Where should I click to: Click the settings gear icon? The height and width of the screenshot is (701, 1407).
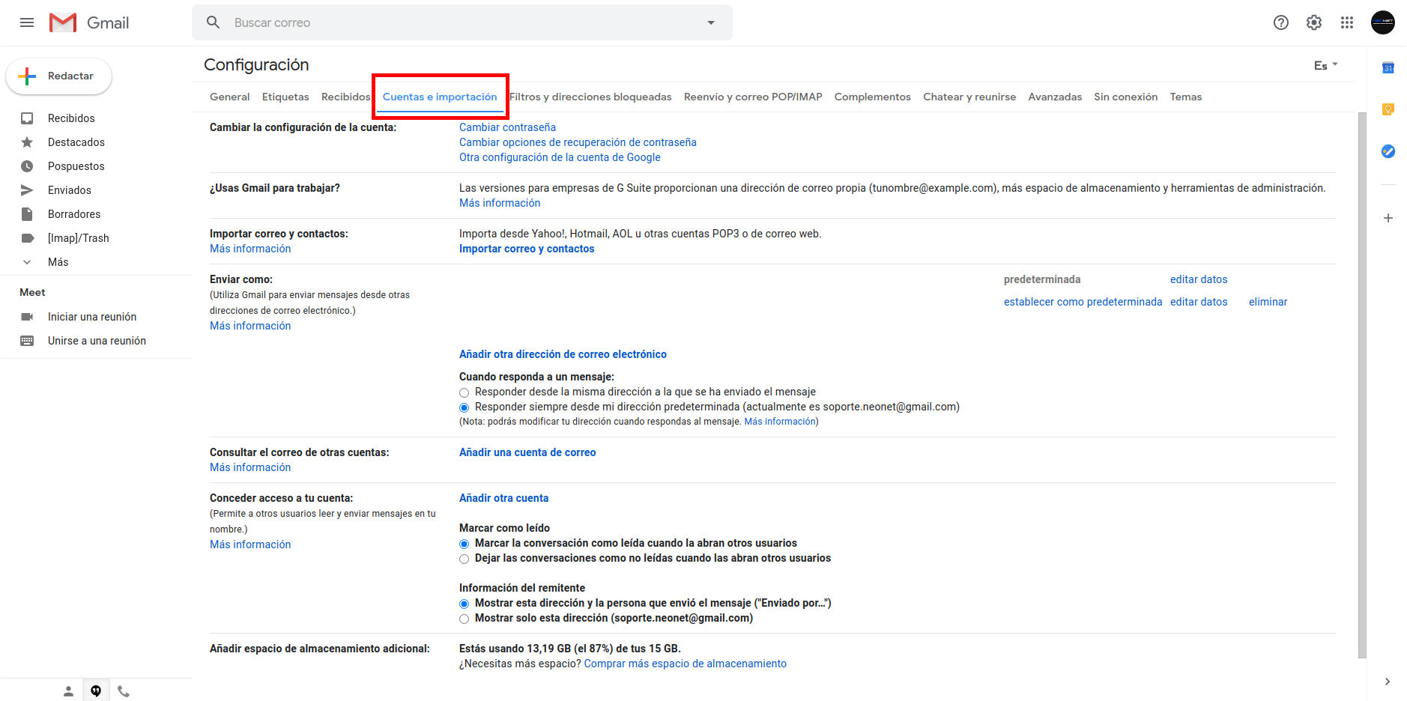(x=1313, y=22)
